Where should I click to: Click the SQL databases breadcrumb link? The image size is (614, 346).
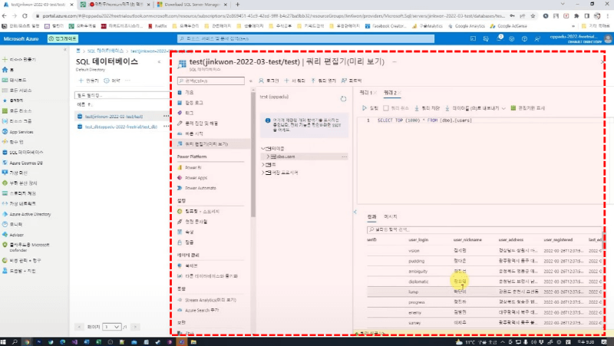click(105, 51)
